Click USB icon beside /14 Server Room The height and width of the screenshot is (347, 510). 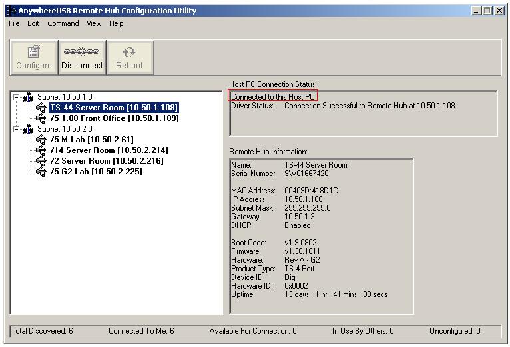click(41, 150)
